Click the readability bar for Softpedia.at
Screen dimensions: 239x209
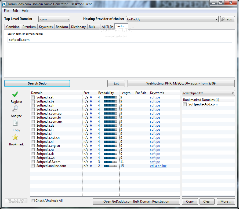pos(111,97)
